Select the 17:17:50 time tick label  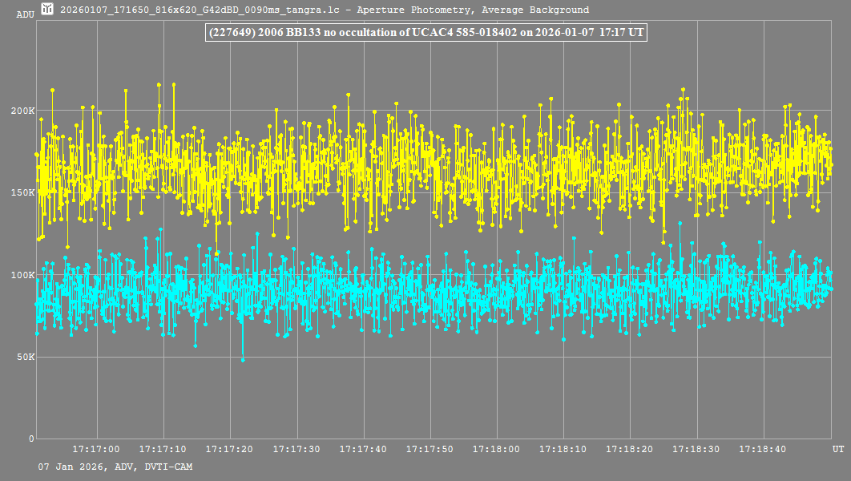click(430, 450)
